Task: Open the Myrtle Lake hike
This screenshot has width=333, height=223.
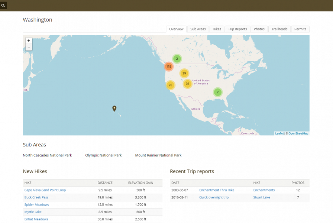Action: (x=33, y=212)
